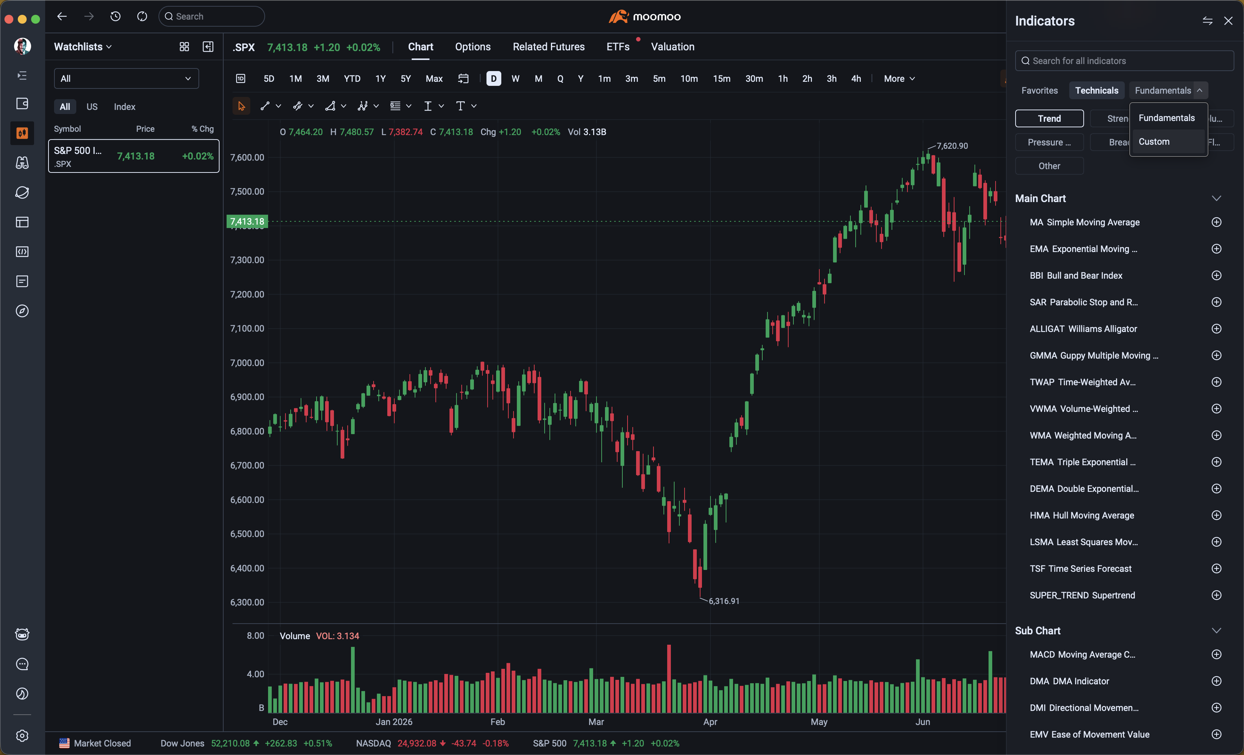Open the grid layout icon beside Watchlists

point(184,46)
